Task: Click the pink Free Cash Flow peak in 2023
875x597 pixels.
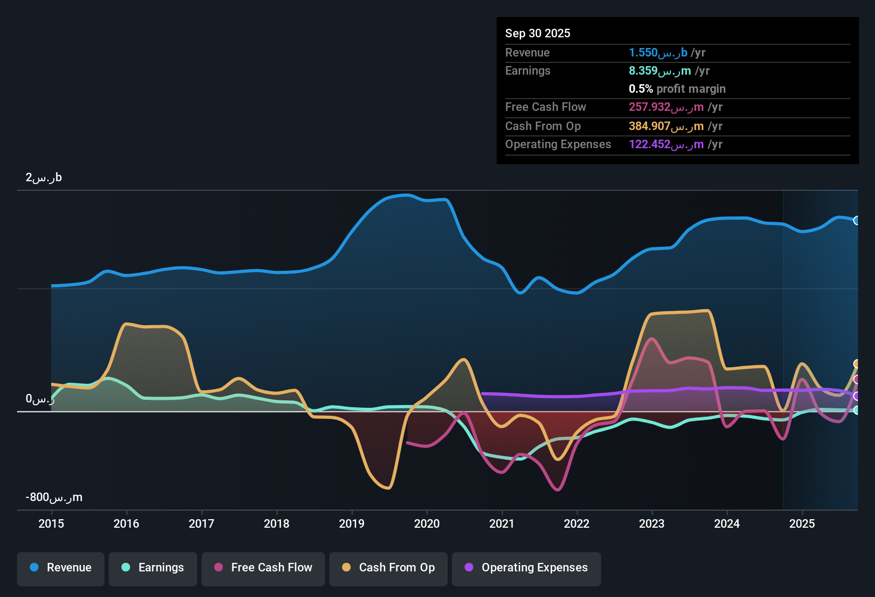Action: click(651, 340)
